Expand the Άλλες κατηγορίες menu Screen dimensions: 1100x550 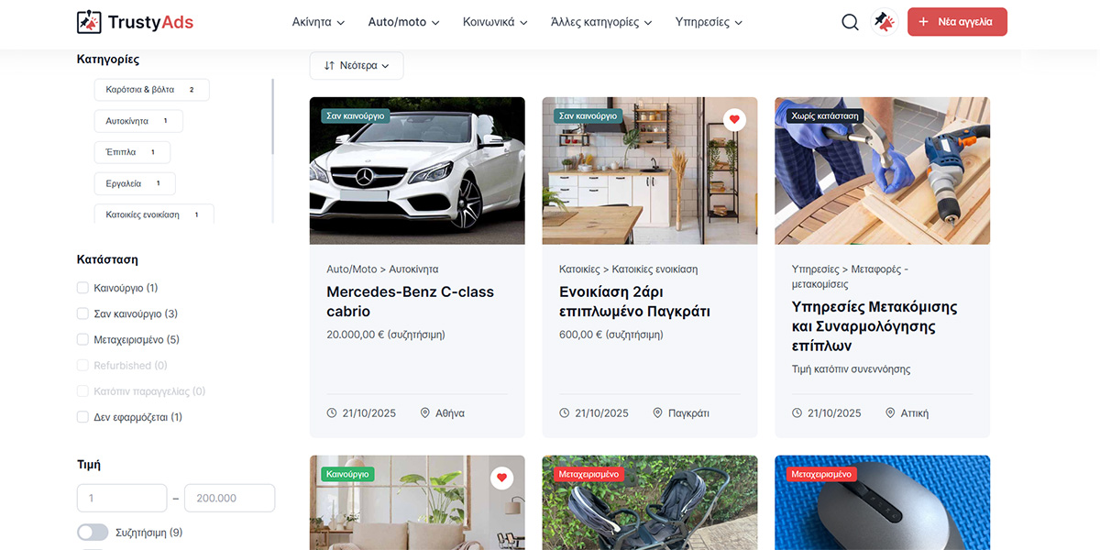coord(601,22)
